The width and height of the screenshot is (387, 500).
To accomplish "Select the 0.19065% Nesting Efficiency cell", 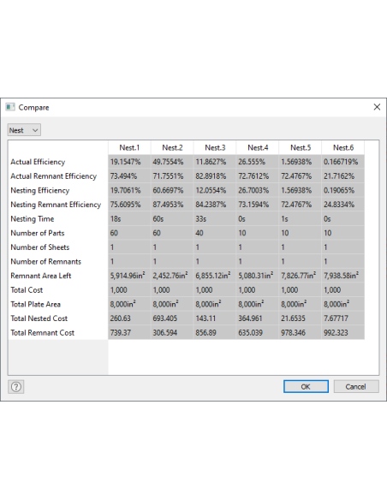I will [x=343, y=190].
